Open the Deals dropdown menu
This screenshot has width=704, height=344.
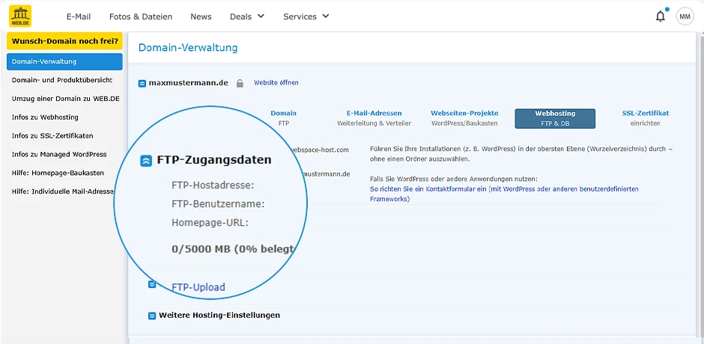point(247,16)
